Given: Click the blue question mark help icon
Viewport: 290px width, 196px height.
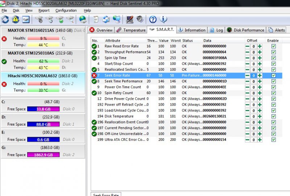Looking at the screenshot, I should (x=153, y=19).
